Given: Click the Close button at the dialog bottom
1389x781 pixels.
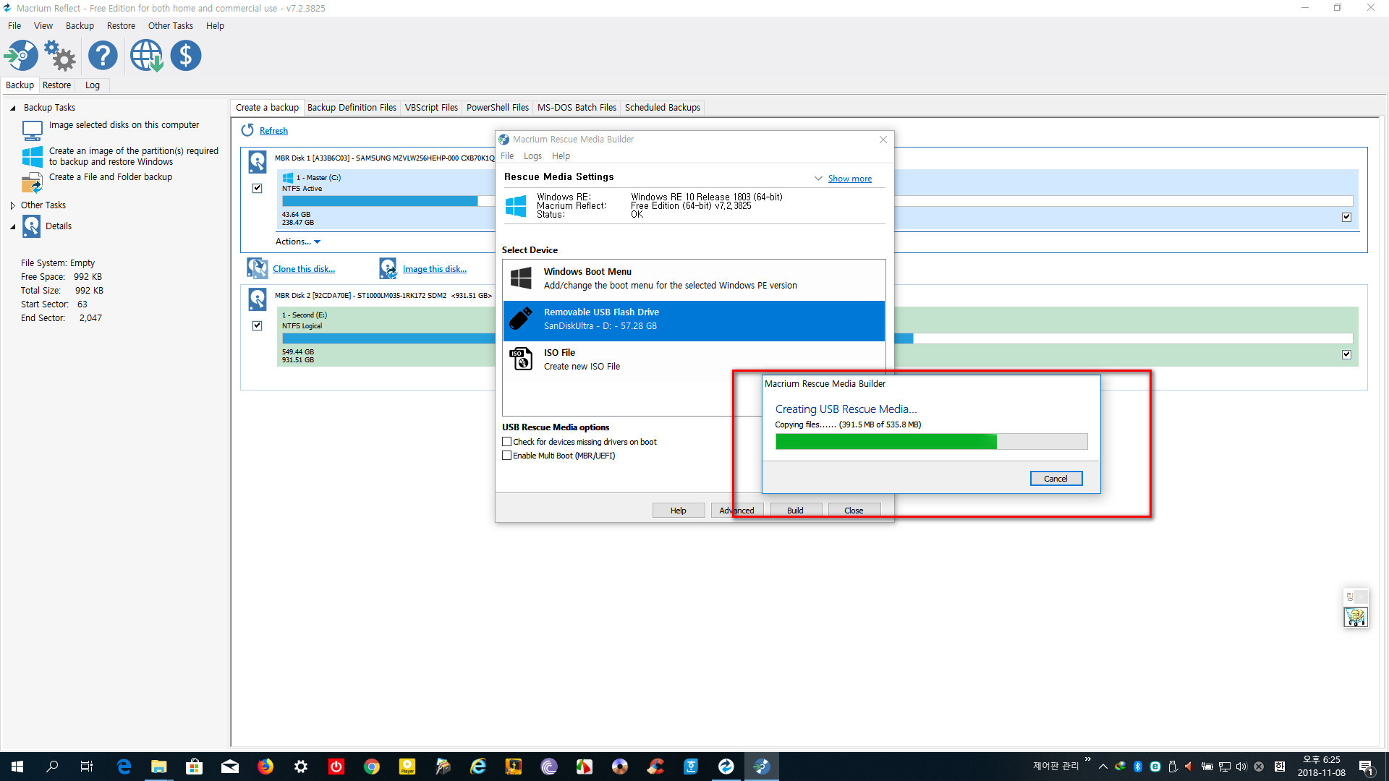Looking at the screenshot, I should click(854, 511).
